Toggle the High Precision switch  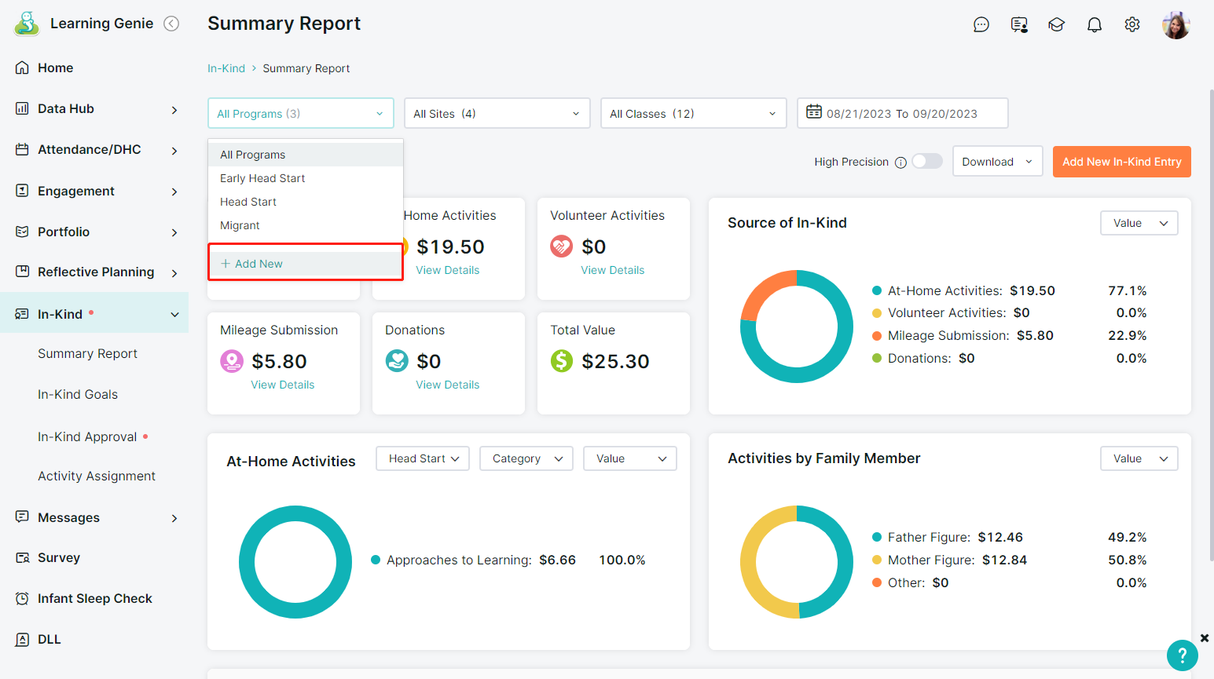927,161
